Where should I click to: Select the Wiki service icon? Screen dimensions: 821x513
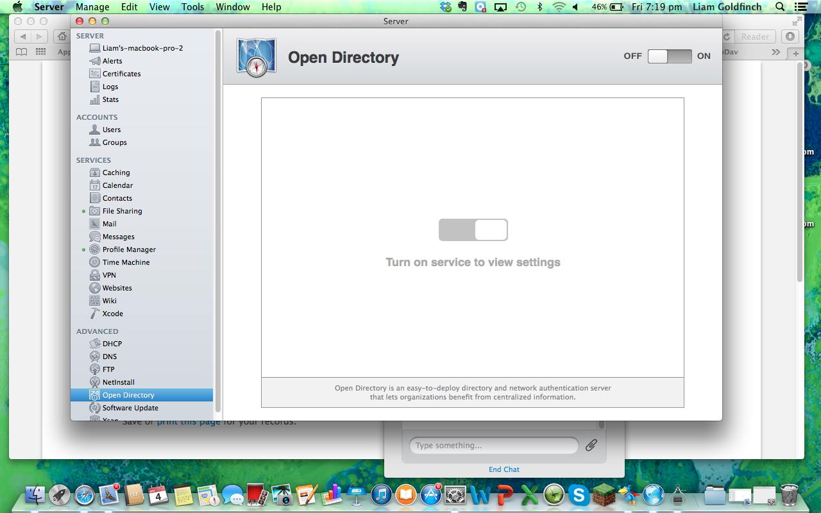pos(95,301)
